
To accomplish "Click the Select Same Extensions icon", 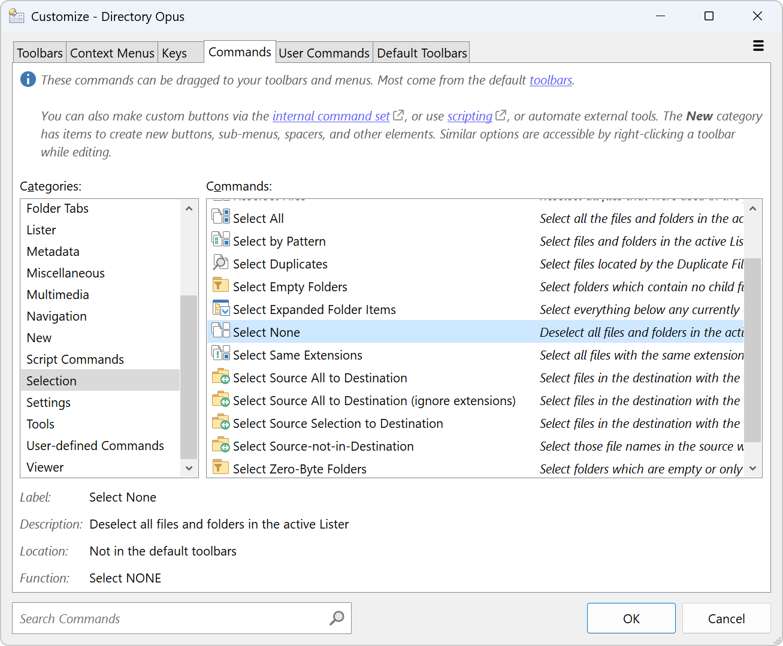I will pyautogui.click(x=221, y=353).
